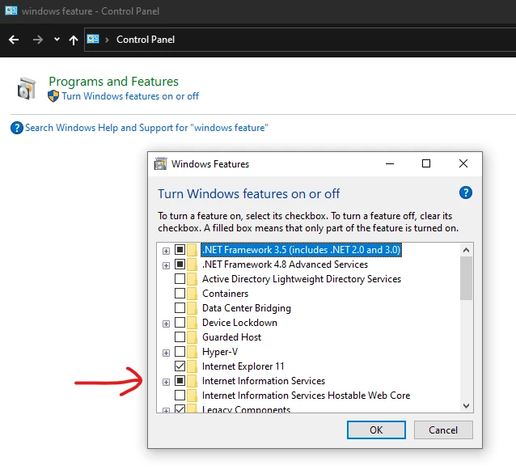
Task: Select the Guarded Host label
Action: coord(231,337)
